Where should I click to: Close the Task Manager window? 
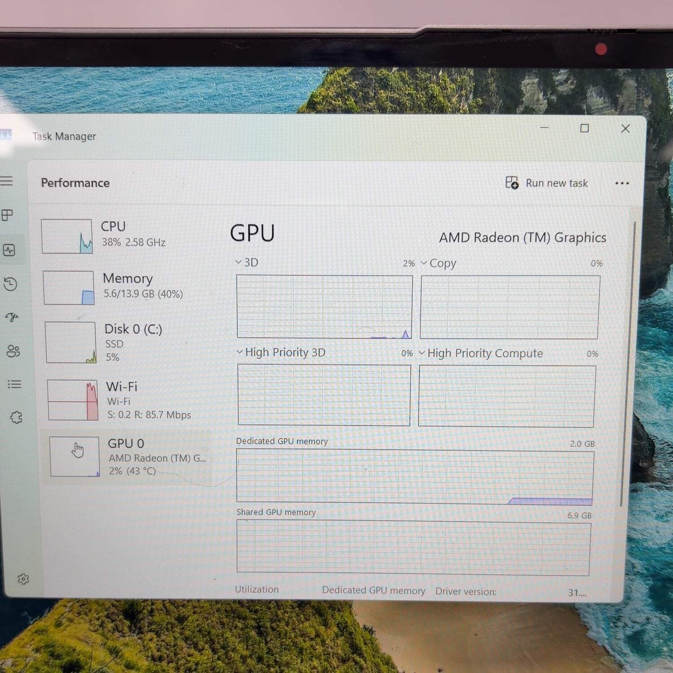tap(625, 129)
